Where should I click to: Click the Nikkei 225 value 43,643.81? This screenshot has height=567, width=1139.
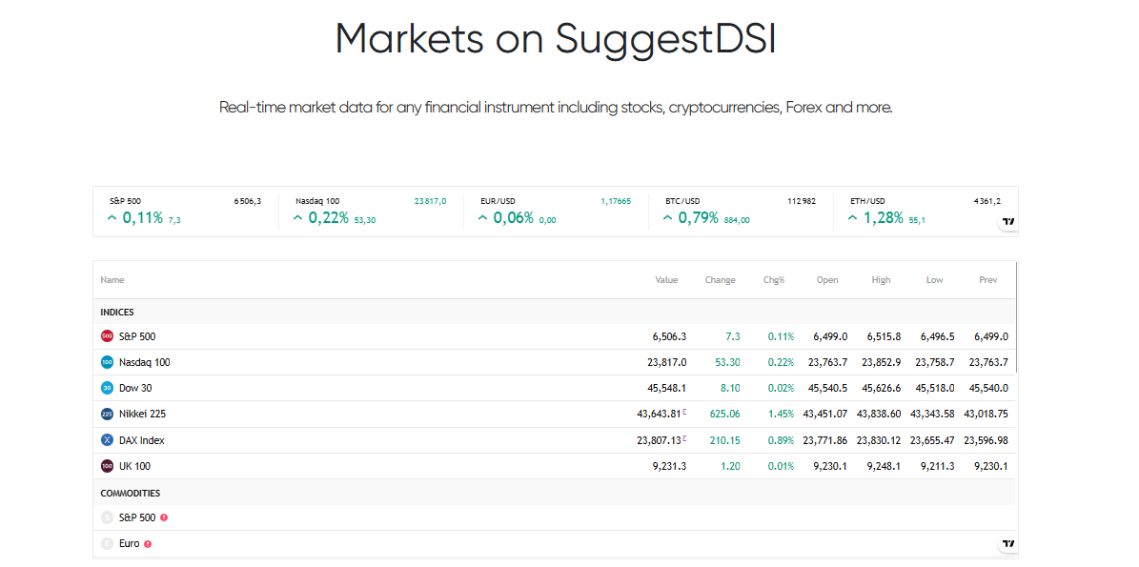pos(659,414)
